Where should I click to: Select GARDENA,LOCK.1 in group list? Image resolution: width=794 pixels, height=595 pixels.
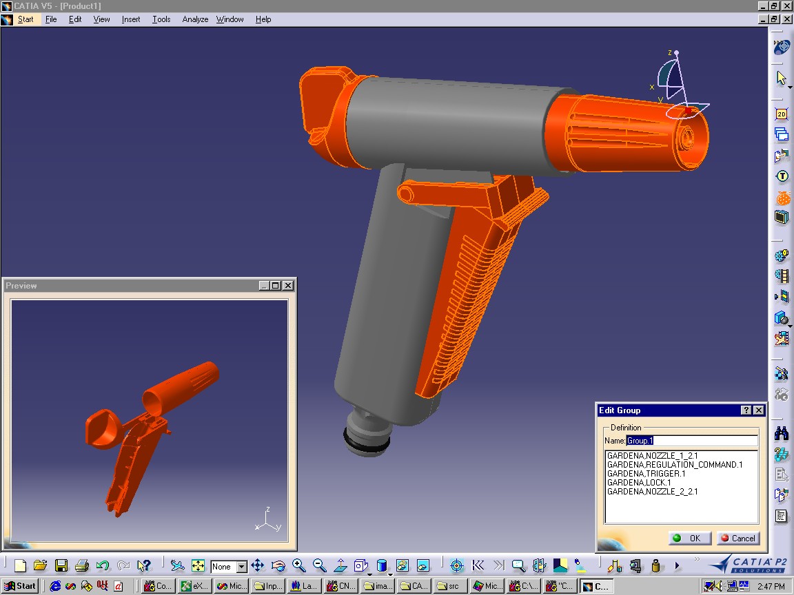(638, 483)
